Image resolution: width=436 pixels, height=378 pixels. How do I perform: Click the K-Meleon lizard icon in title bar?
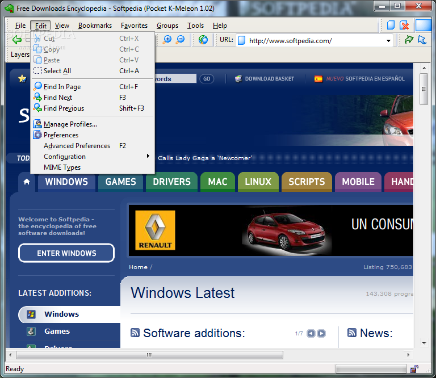point(10,9)
